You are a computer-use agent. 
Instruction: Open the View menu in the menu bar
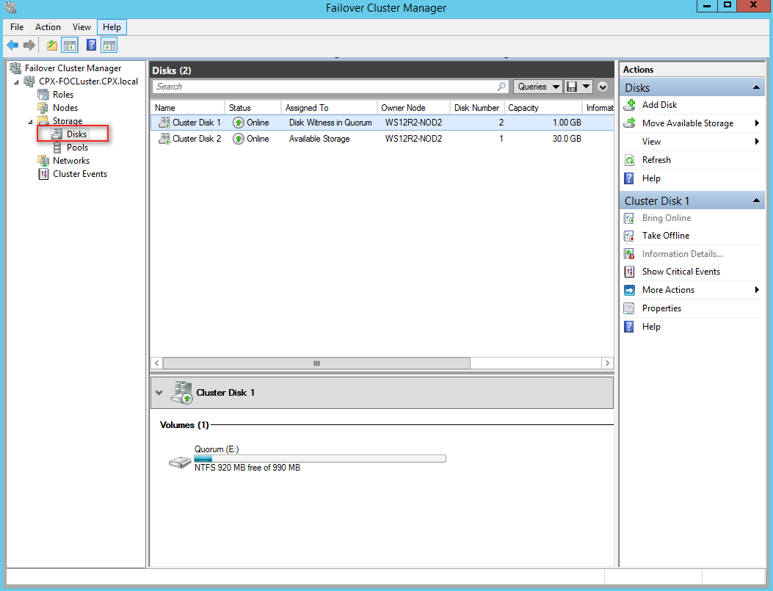click(81, 27)
